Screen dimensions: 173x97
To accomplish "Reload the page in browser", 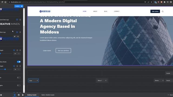I will pyautogui.click(x=2, y=2).
